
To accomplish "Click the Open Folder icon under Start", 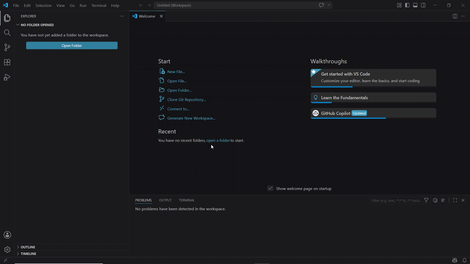I will [162, 90].
